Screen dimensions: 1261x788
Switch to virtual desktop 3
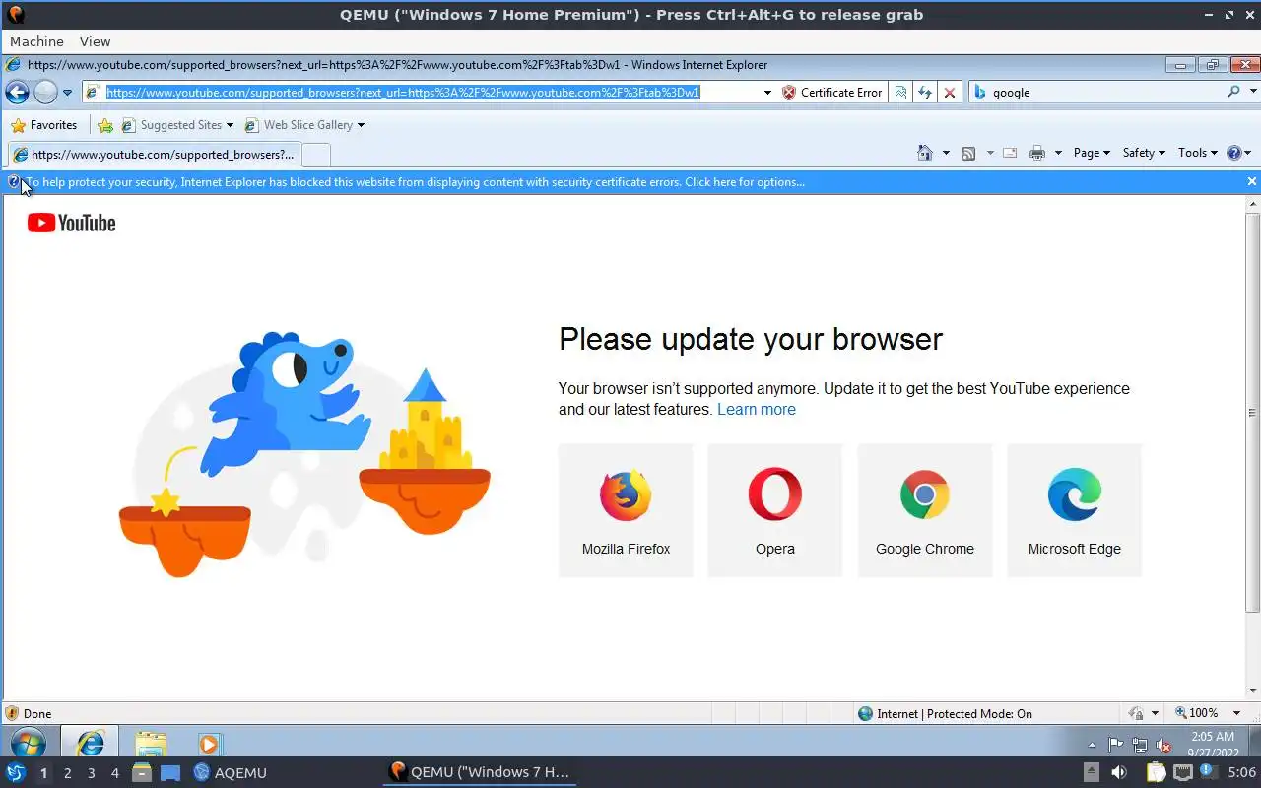tap(91, 773)
